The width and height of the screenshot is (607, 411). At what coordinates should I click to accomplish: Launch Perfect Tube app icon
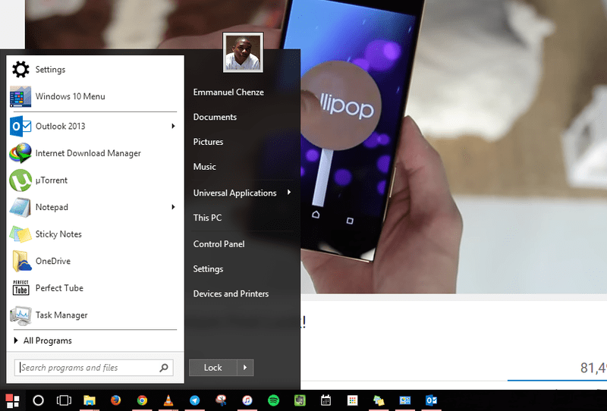tap(20, 288)
